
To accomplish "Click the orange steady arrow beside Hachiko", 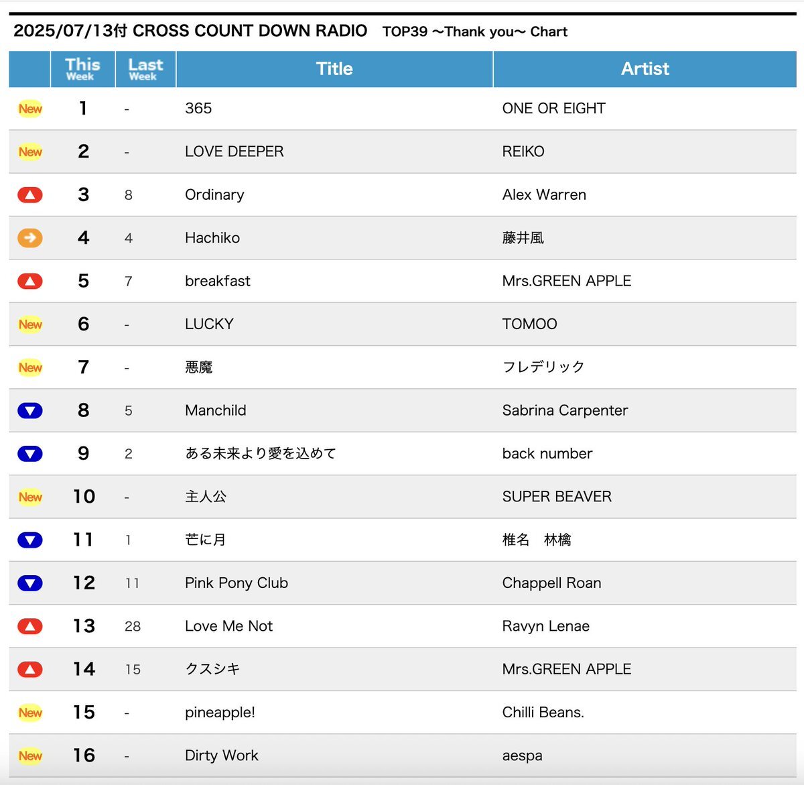I will tap(30, 238).
